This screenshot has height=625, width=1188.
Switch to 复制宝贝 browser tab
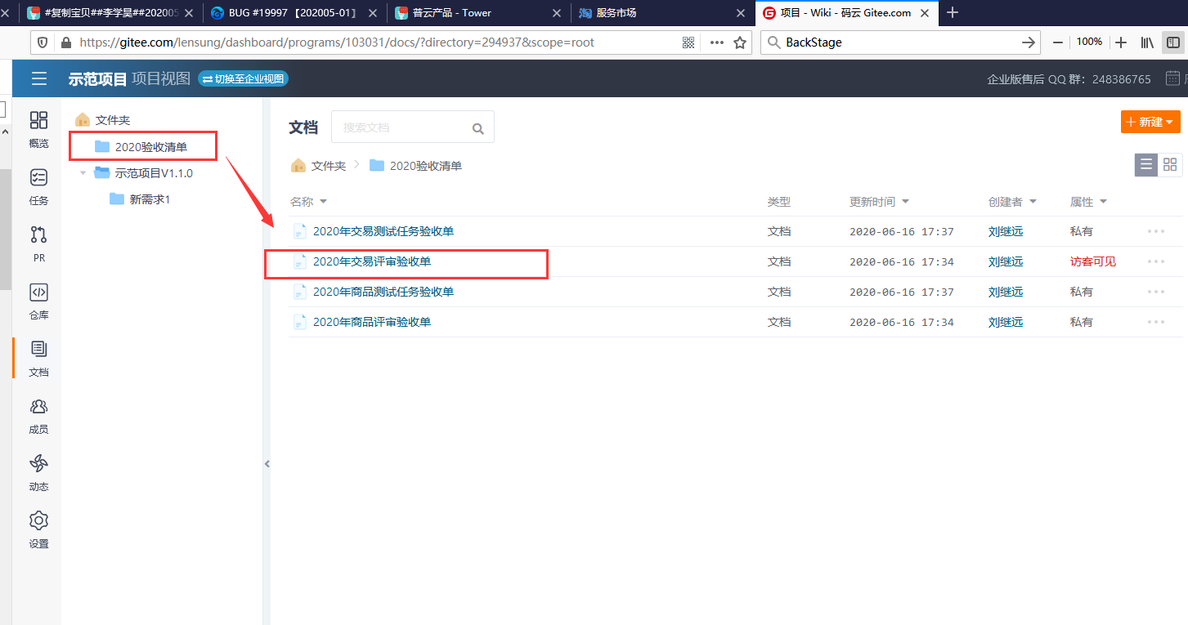pyautogui.click(x=110, y=13)
